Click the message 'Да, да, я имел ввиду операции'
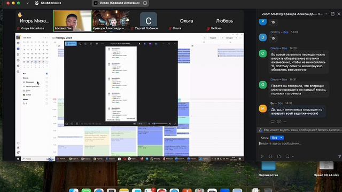Viewport: 342px width, 192px height. 297,111
